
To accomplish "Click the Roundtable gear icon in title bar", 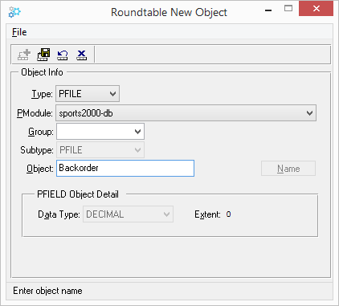I will click(x=14, y=12).
